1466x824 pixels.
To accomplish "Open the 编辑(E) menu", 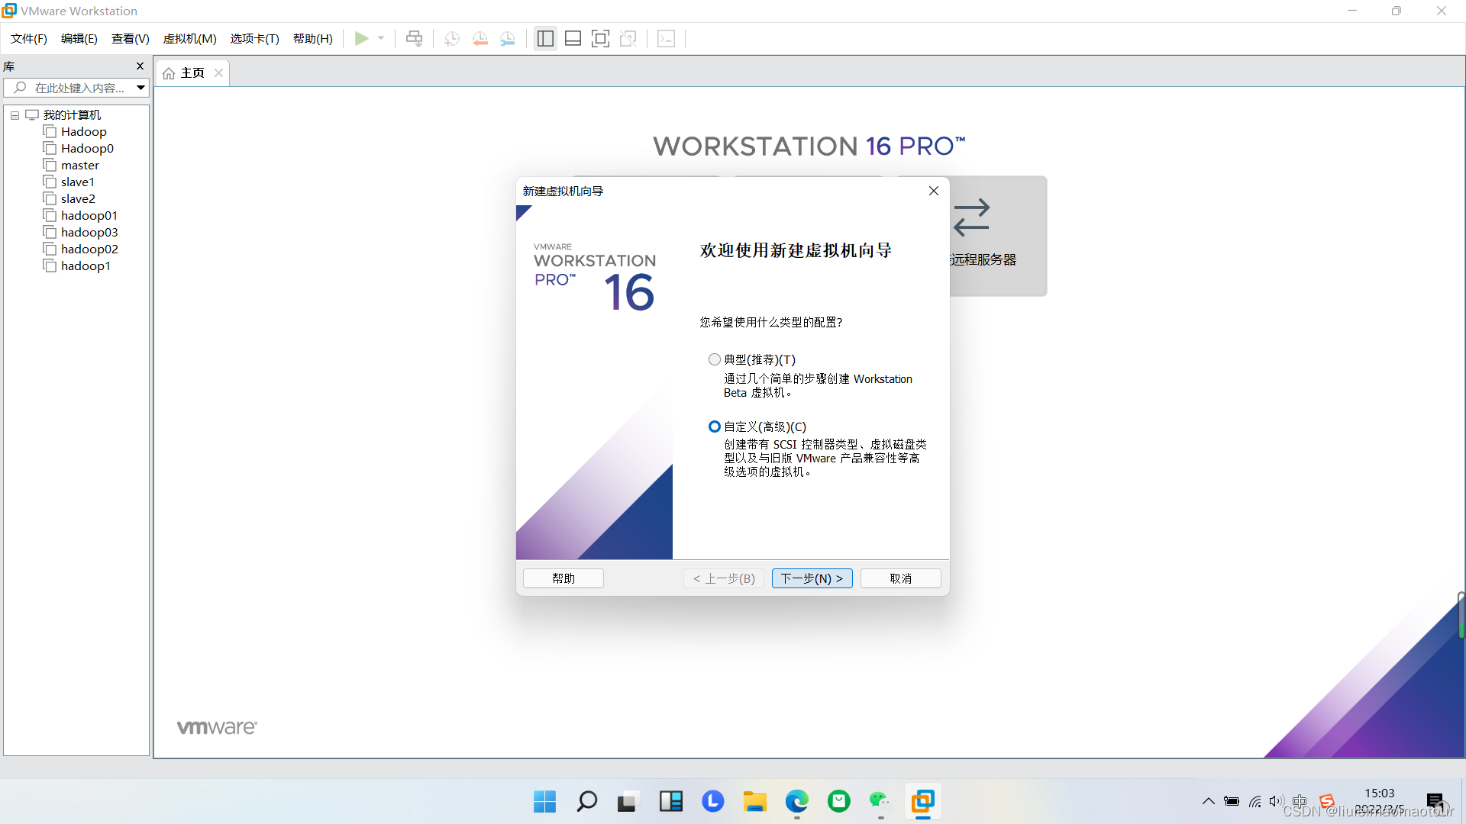I will pyautogui.click(x=79, y=38).
